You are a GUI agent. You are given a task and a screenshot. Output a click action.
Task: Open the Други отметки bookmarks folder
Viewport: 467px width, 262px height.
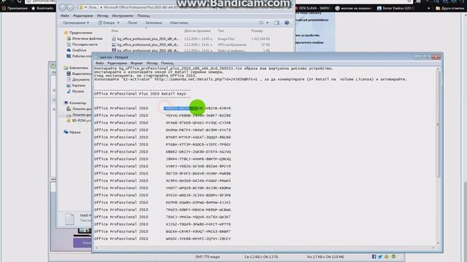[449, 8]
